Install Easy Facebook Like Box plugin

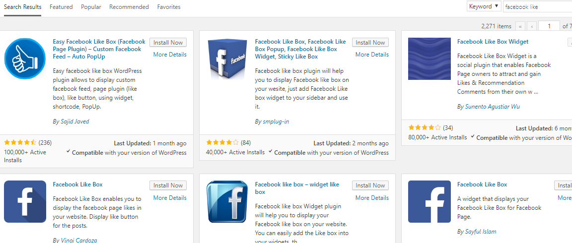click(168, 42)
